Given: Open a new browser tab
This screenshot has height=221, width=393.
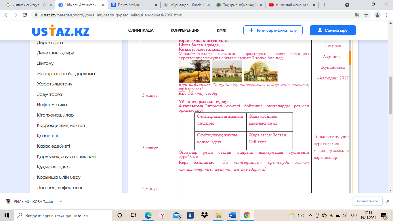Looking at the screenshot, I should tap(325, 5).
